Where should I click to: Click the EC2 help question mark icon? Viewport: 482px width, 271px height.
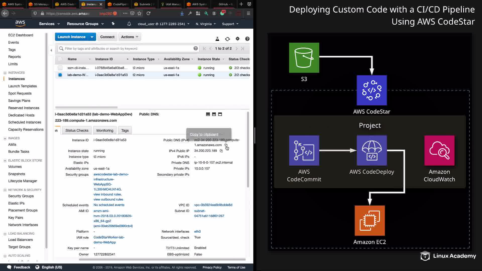[247, 39]
